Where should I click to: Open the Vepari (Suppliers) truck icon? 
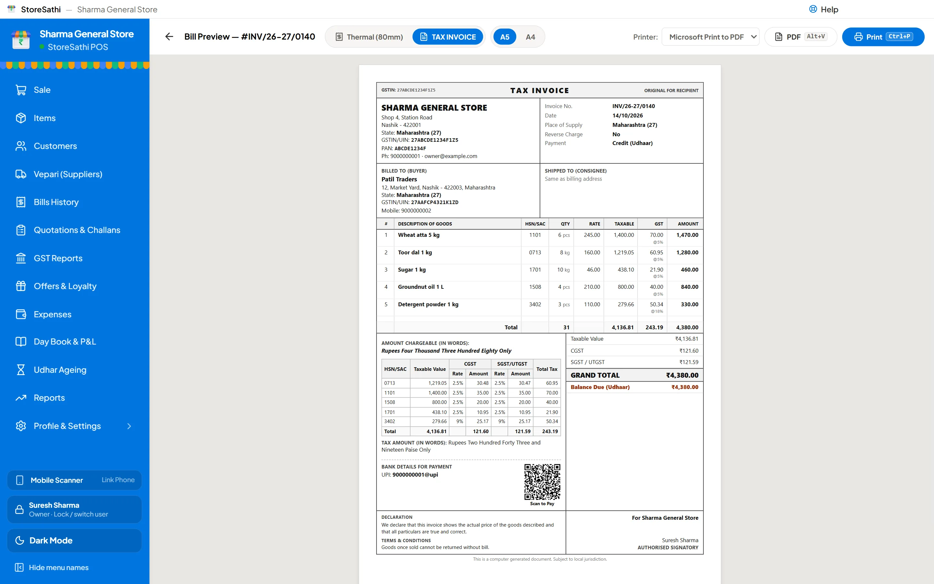[x=21, y=174]
